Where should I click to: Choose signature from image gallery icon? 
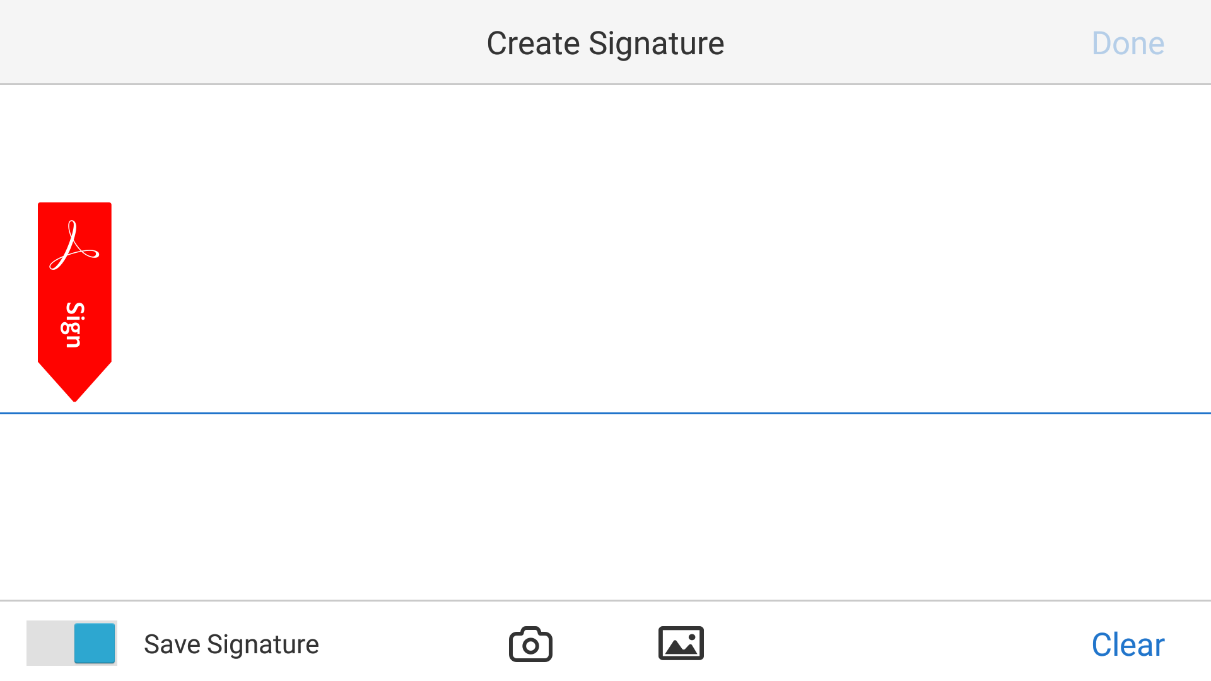(681, 644)
